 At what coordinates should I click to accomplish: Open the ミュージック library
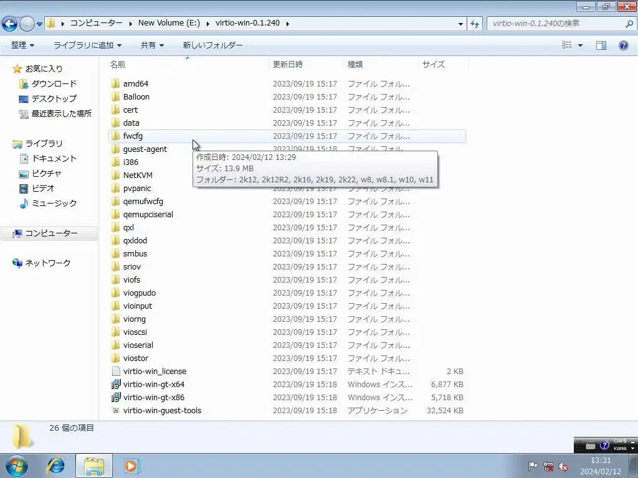[54, 204]
